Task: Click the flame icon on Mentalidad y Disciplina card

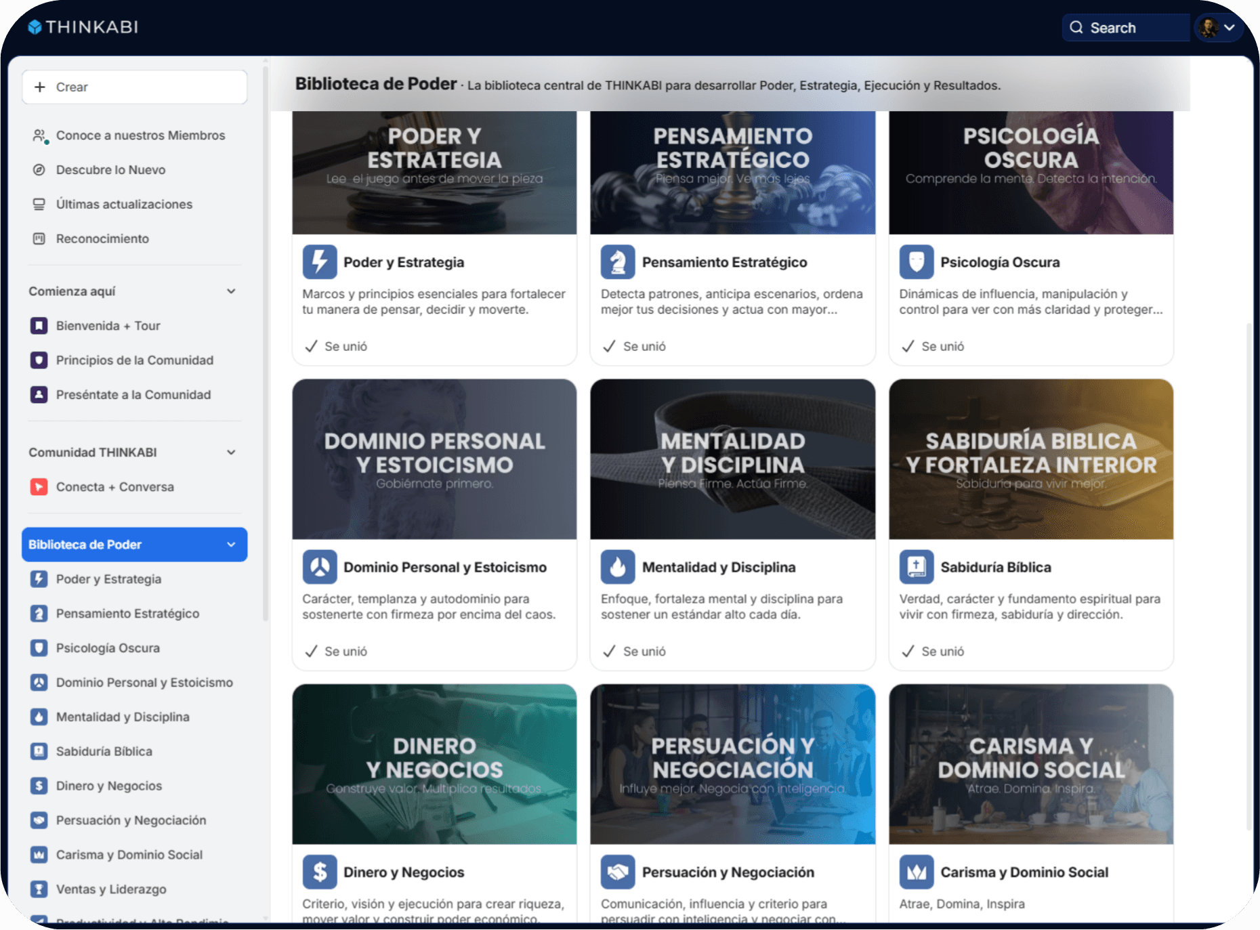Action: (x=618, y=567)
